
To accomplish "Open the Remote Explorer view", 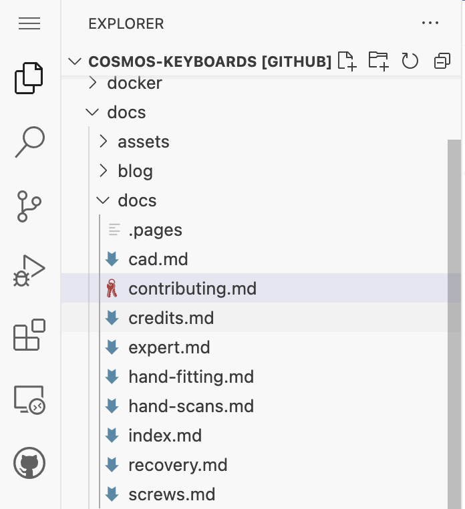I will 29,399.
